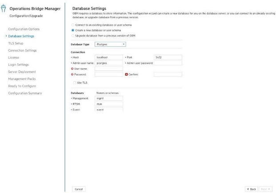Open the Database Type dropdown
This screenshot has width=276, height=193.
tap(110, 44)
